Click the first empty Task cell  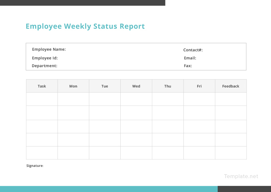tap(42, 99)
